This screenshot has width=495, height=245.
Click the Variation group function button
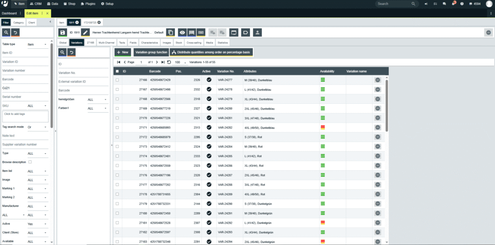pos(151,52)
